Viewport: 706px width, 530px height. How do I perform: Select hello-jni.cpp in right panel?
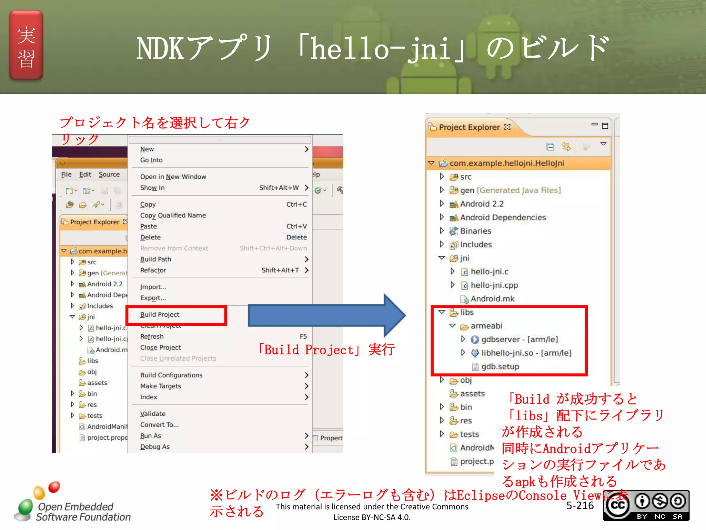click(494, 285)
